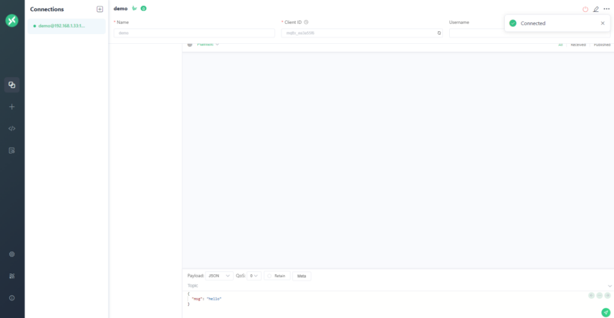Open the Log page icon in the sidebar
614x318 pixels.
coord(12,151)
